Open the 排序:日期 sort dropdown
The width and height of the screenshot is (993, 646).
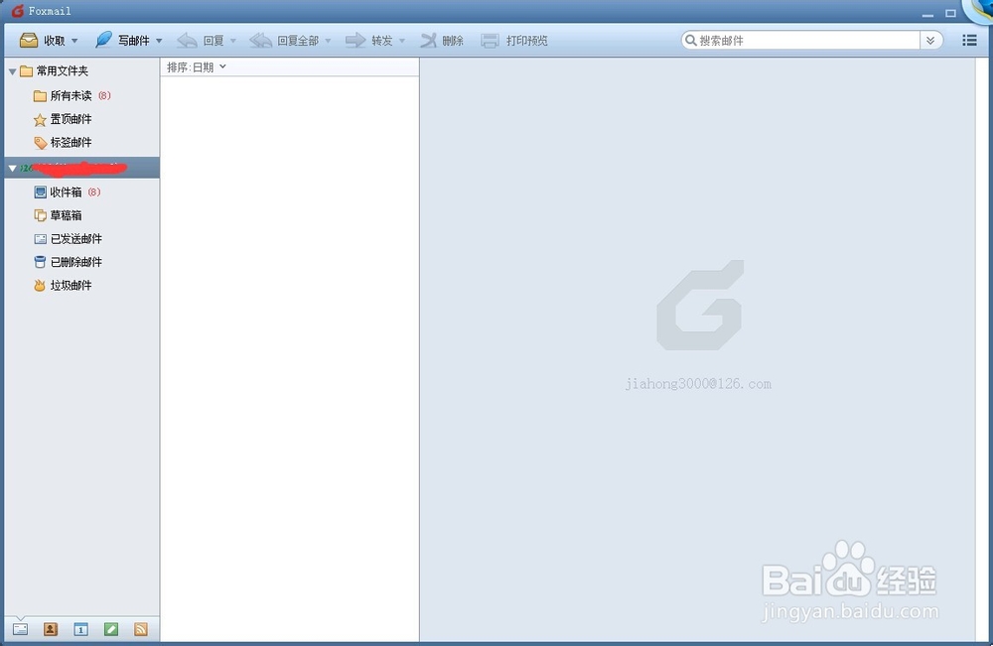pos(197,67)
